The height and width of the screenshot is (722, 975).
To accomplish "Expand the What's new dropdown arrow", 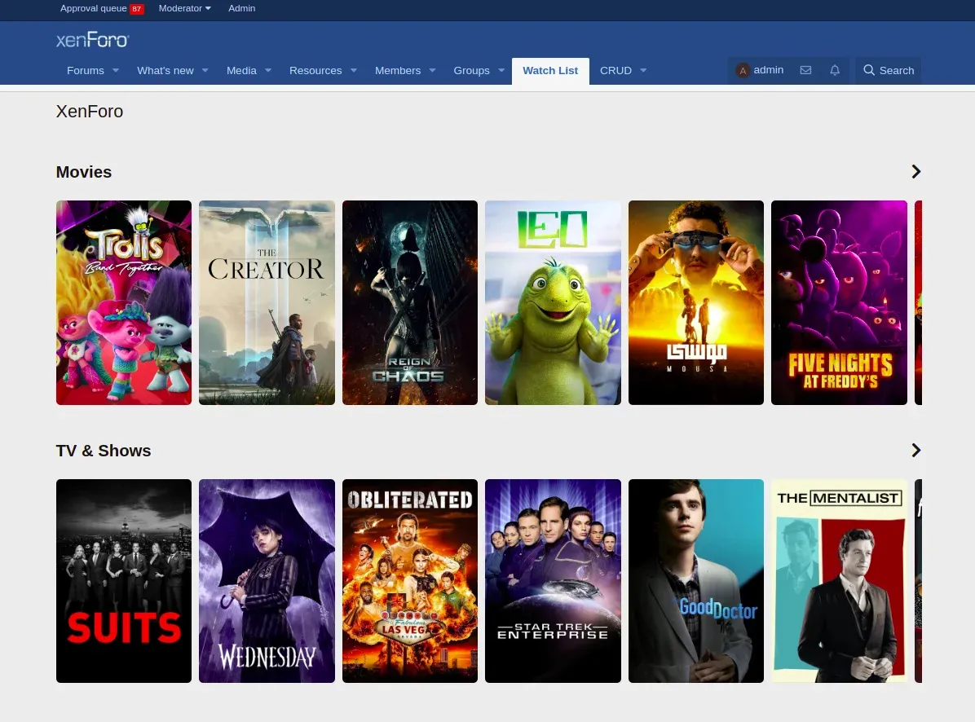I will tap(205, 71).
